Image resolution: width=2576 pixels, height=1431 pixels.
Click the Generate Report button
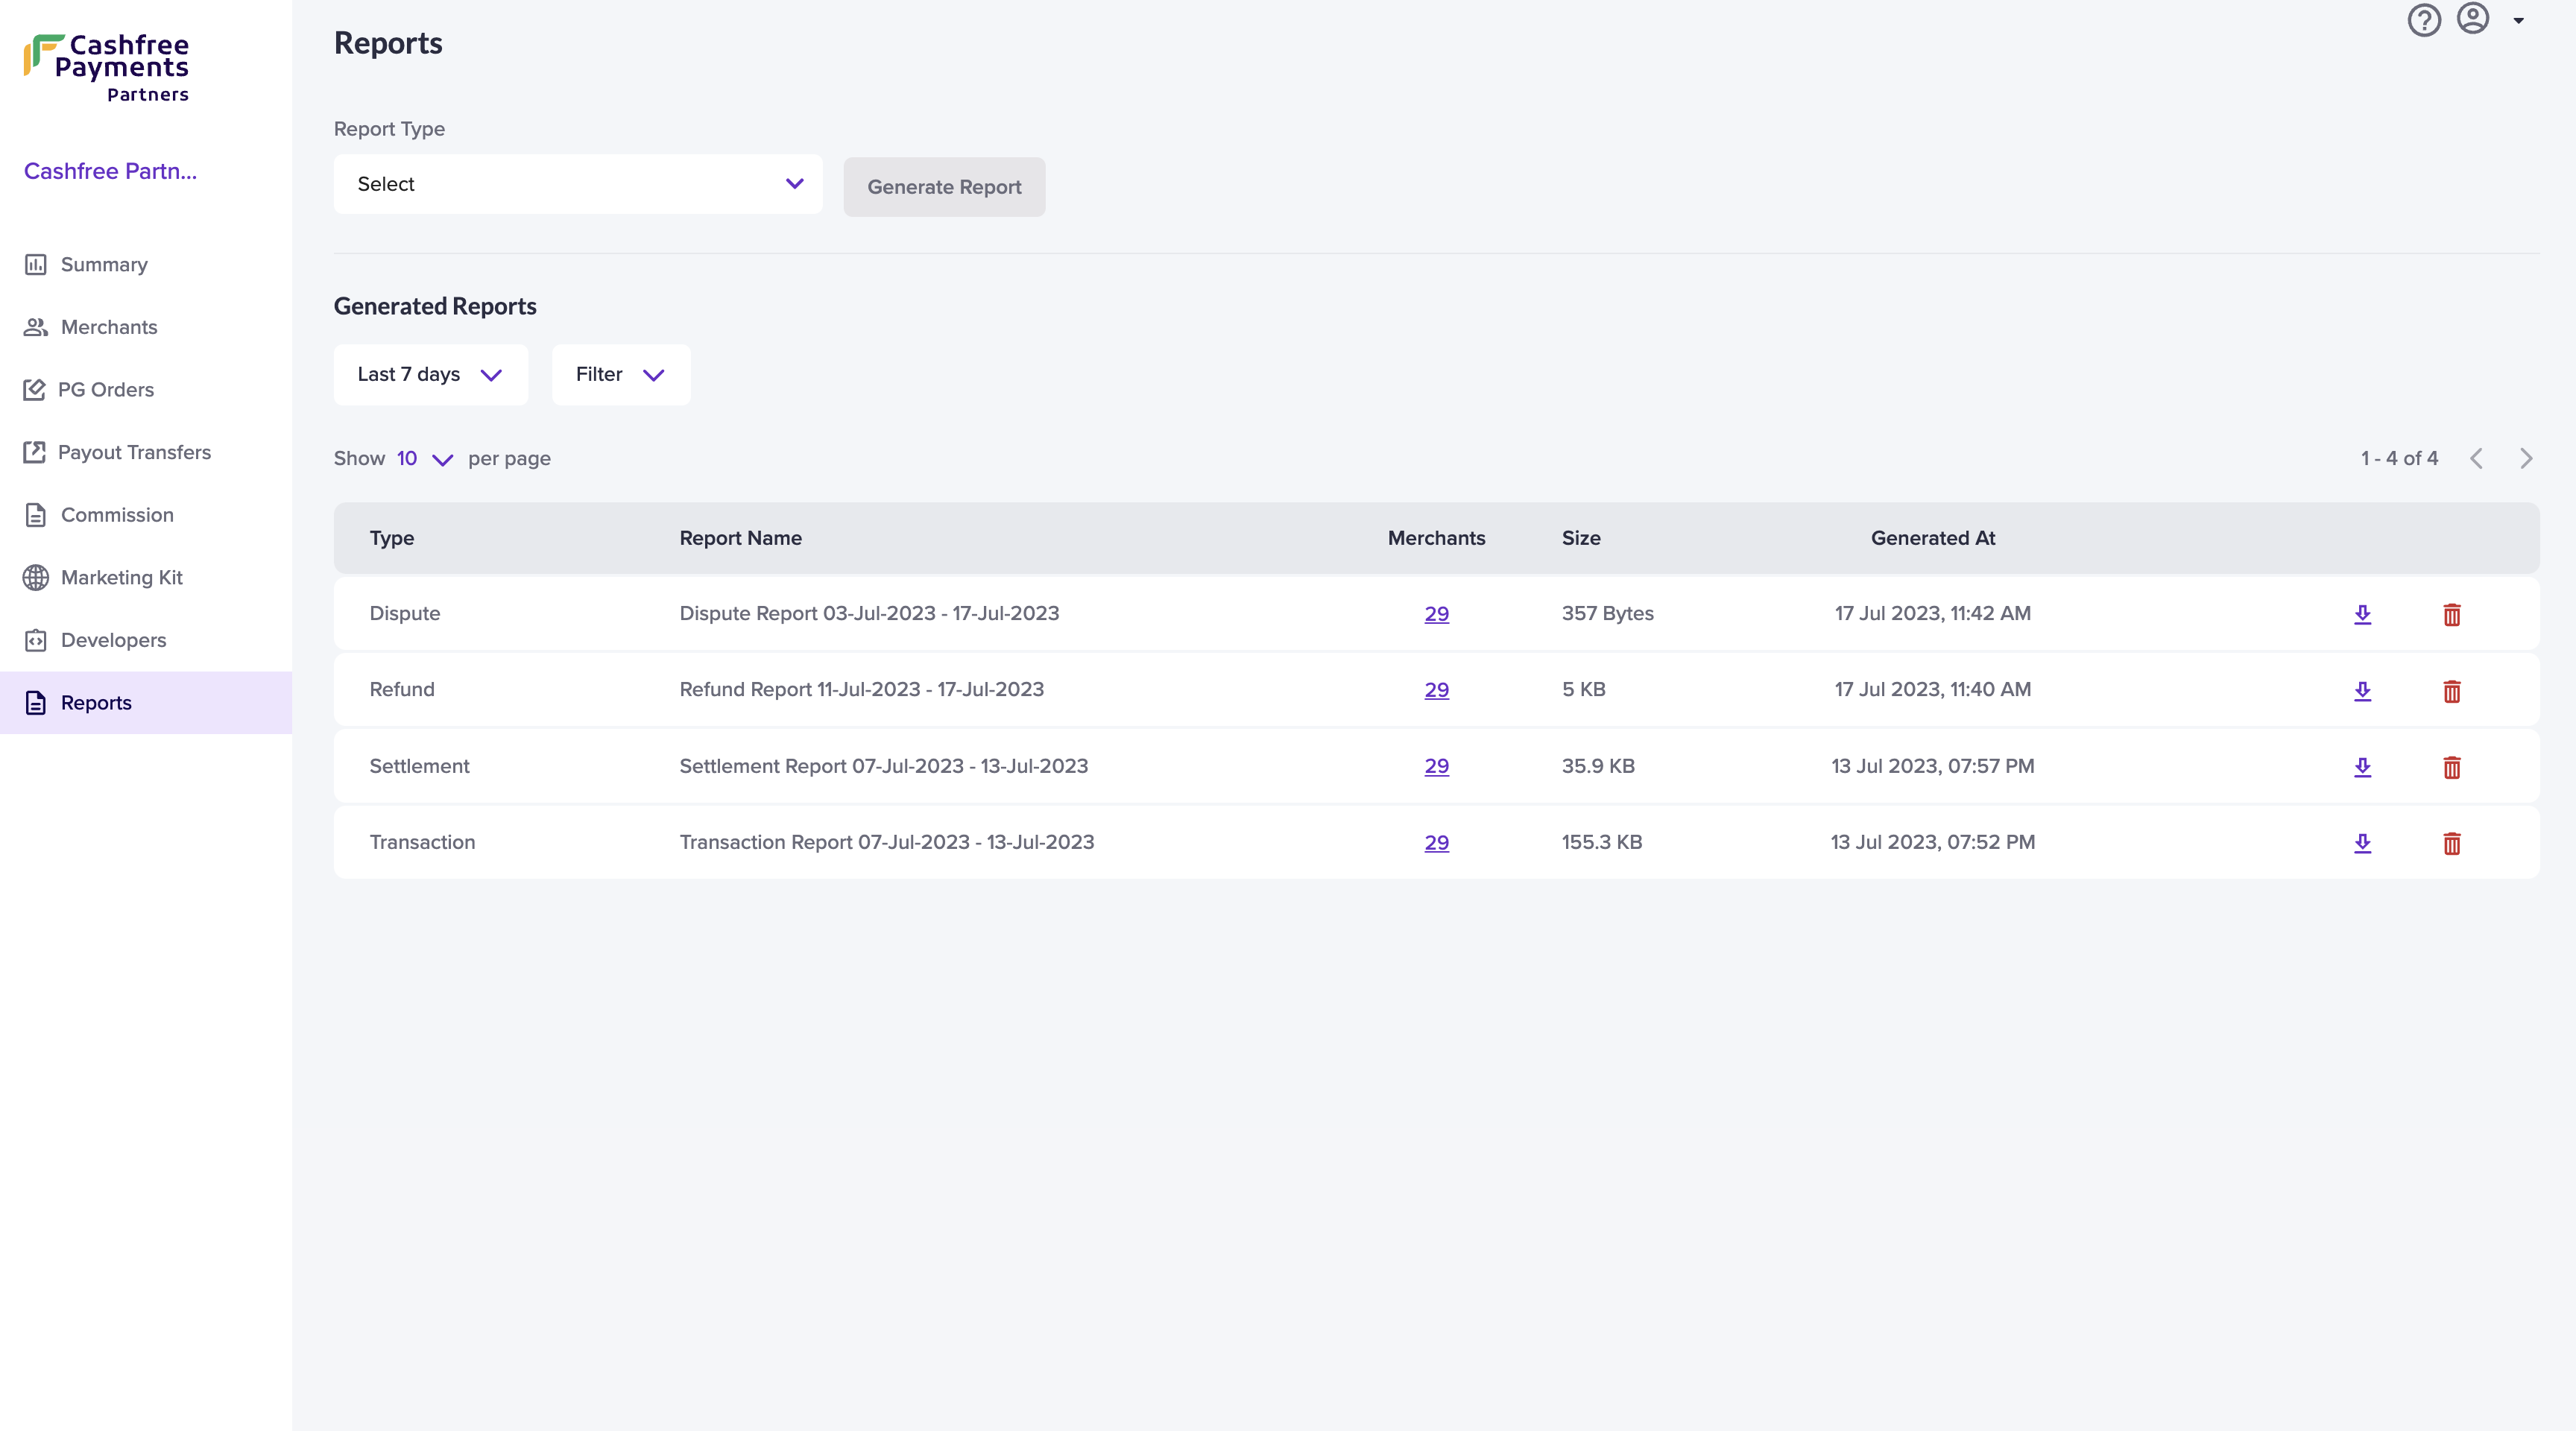tap(943, 187)
